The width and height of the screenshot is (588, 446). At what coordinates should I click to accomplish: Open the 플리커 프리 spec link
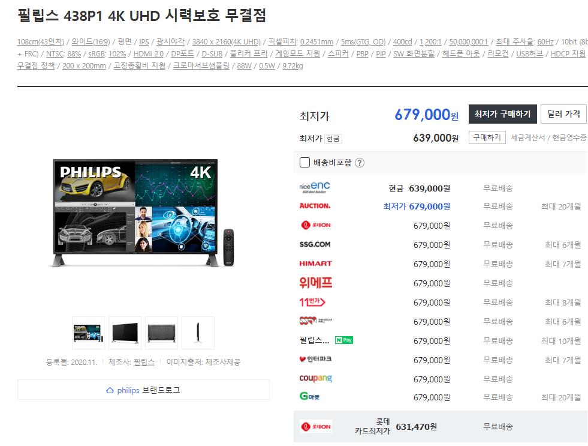pyautogui.click(x=249, y=53)
